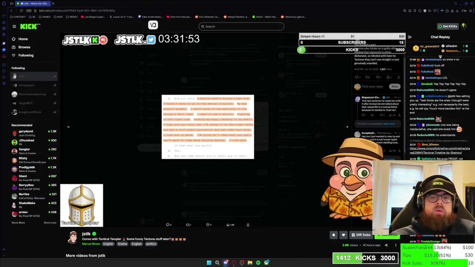Image resolution: width=475 pixels, height=267 pixels.
Task: Open recommended channel BerryyBoo
Action: (x=34, y=187)
